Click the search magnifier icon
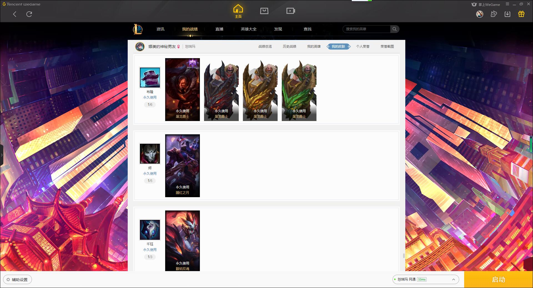The height and width of the screenshot is (288, 533). click(x=394, y=29)
